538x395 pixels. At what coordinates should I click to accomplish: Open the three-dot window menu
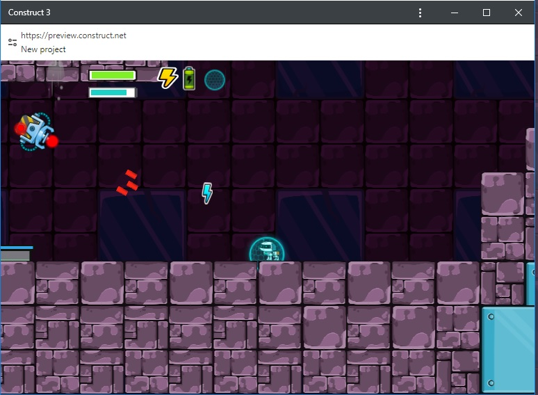click(x=420, y=13)
